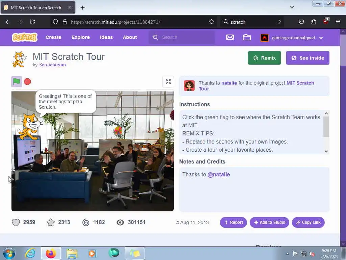Open the messages envelope icon
This screenshot has width=346, height=260.
tap(230, 37)
